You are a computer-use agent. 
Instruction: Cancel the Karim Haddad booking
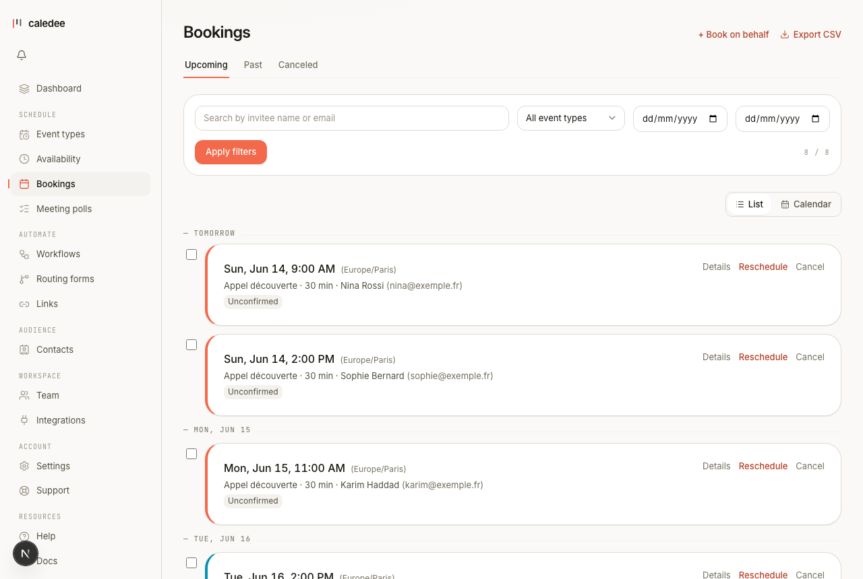pyautogui.click(x=810, y=466)
